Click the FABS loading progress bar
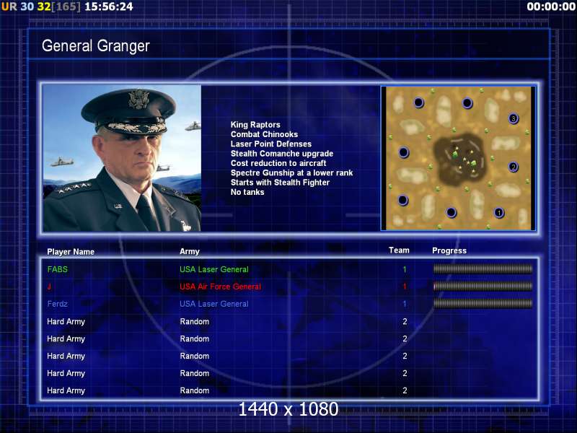Viewport: 577px width, 433px height. (x=483, y=269)
